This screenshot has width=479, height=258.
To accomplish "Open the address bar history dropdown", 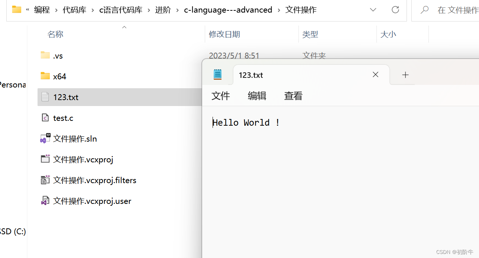I will click(373, 10).
